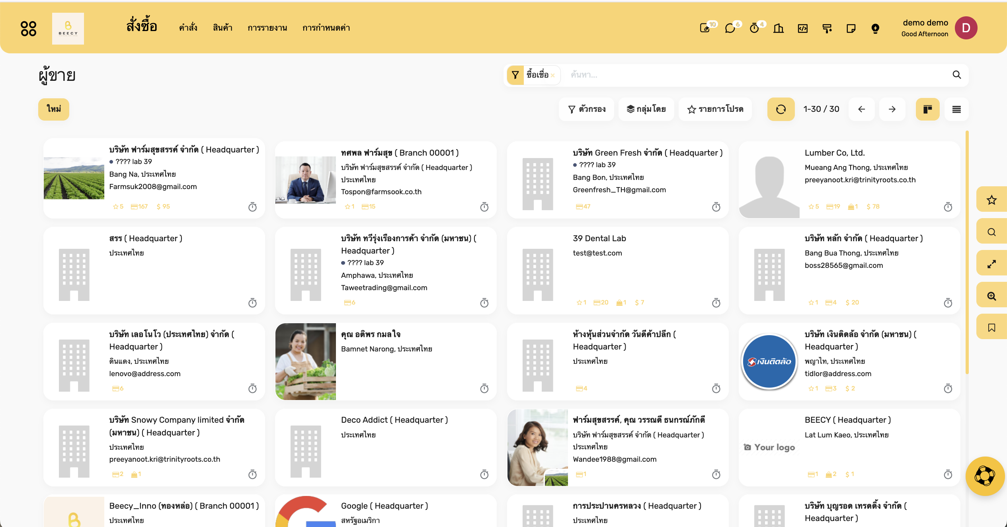The width and height of the screenshot is (1007, 527).
Task: Click Wandee1988@gmail.com email text
Action: point(615,459)
